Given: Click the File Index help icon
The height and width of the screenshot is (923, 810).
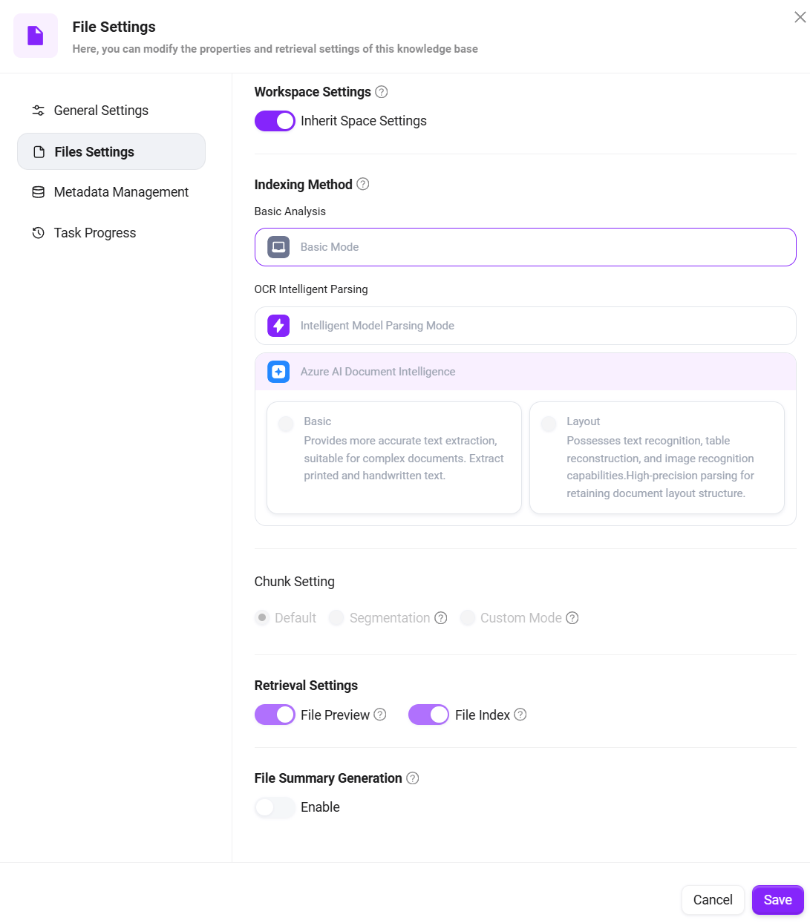Looking at the screenshot, I should (x=520, y=715).
